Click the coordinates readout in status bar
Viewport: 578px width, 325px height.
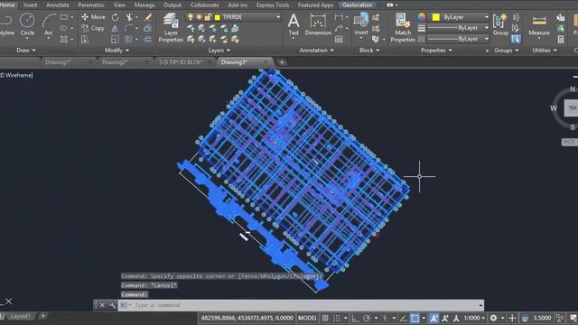(x=247, y=318)
